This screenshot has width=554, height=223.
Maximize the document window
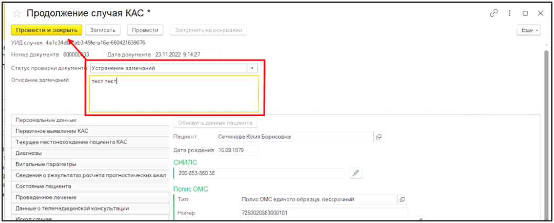click(525, 14)
